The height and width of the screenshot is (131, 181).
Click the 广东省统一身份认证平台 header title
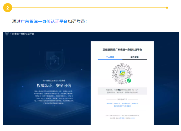point(22,34)
